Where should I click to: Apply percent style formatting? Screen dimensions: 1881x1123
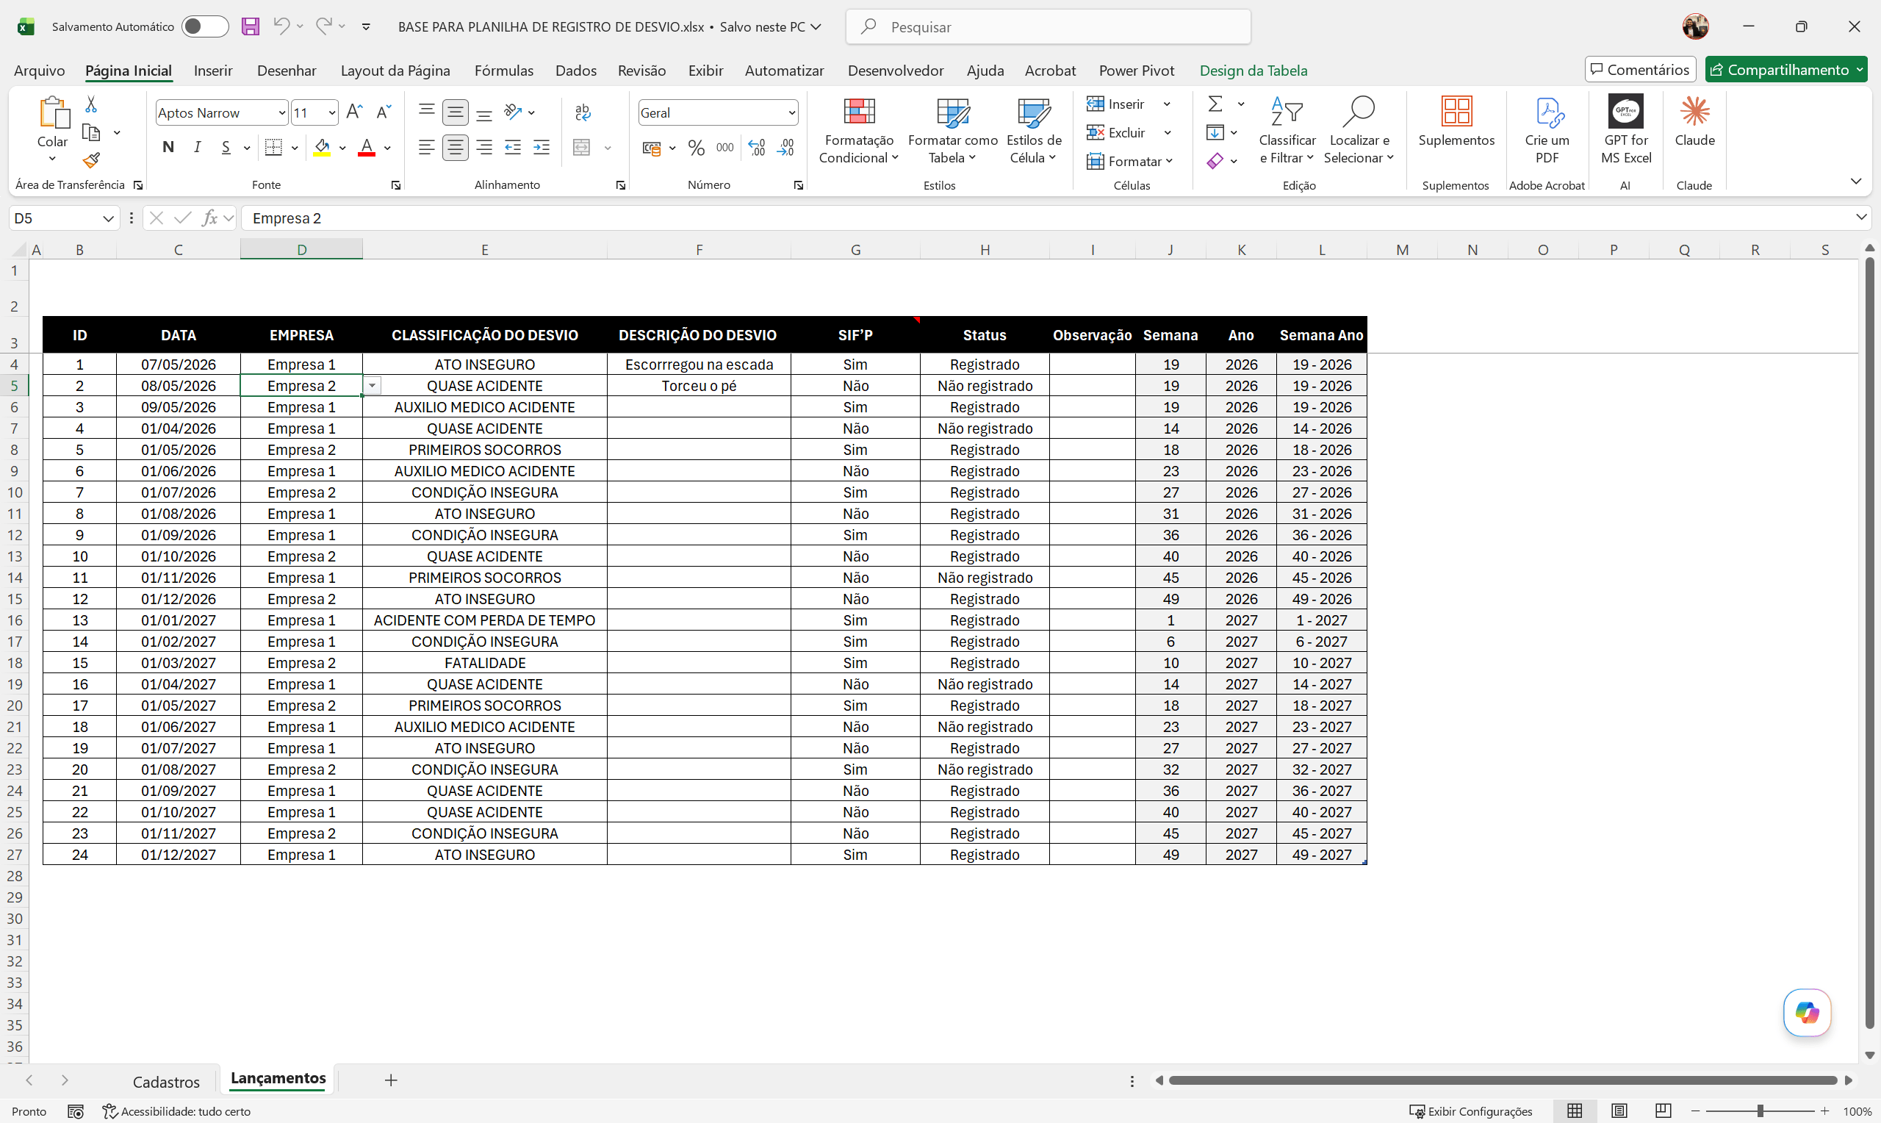click(x=697, y=148)
